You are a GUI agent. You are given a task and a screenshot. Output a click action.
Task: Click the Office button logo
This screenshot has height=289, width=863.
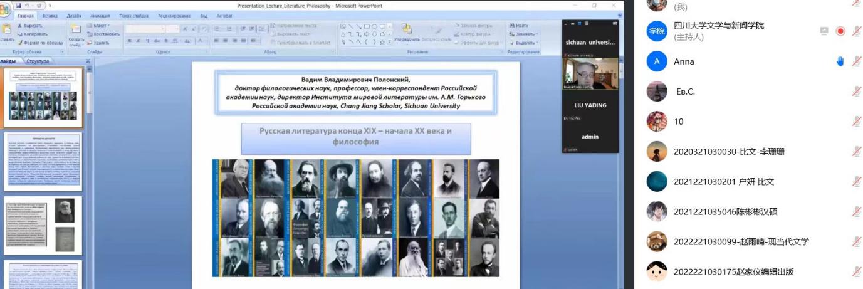point(5,9)
